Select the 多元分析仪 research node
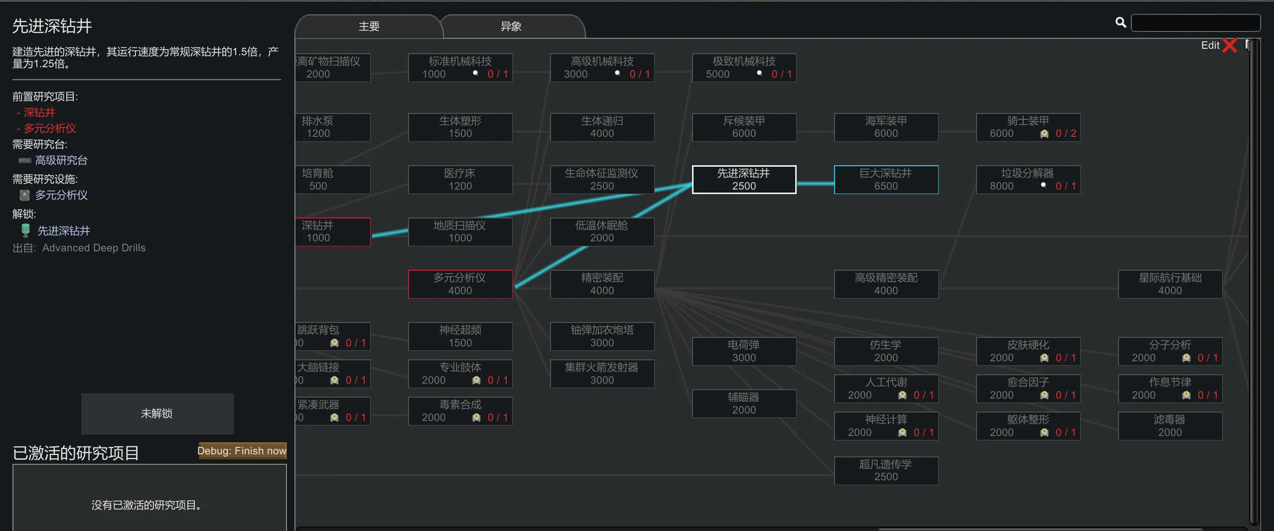1274x531 pixels. [x=459, y=284]
